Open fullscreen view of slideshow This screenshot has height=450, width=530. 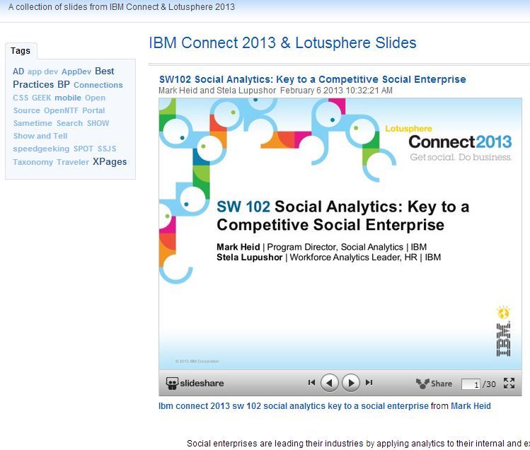coord(509,383)
